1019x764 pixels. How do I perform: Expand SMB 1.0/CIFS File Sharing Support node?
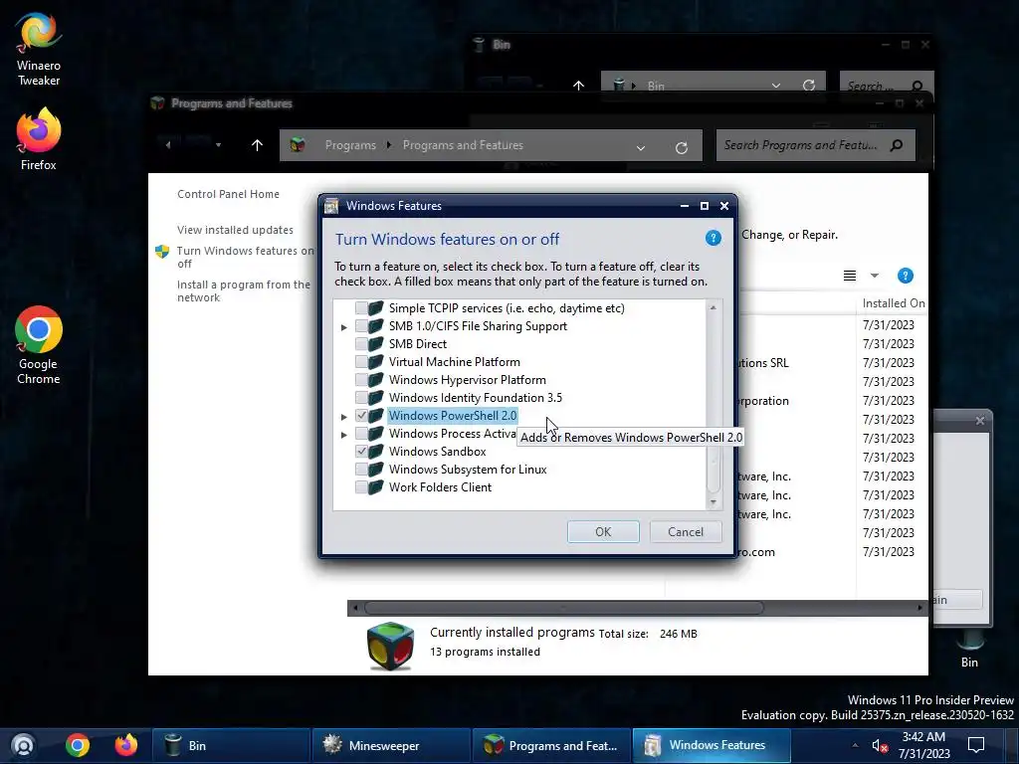(x=343, y=327)
